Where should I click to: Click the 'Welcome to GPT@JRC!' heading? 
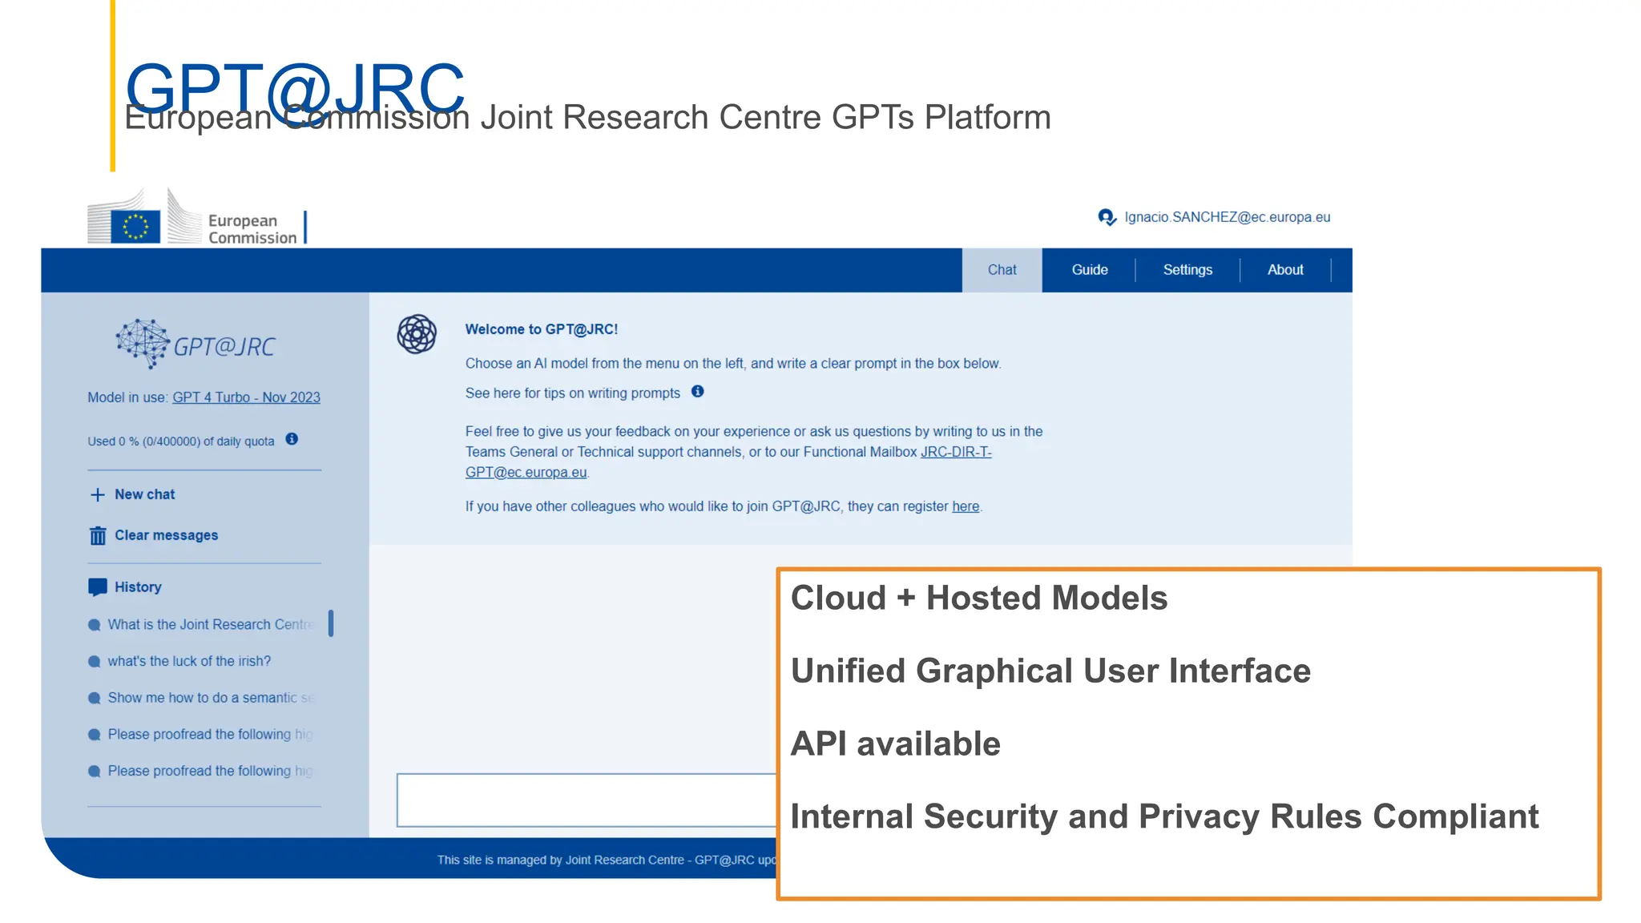542,329
